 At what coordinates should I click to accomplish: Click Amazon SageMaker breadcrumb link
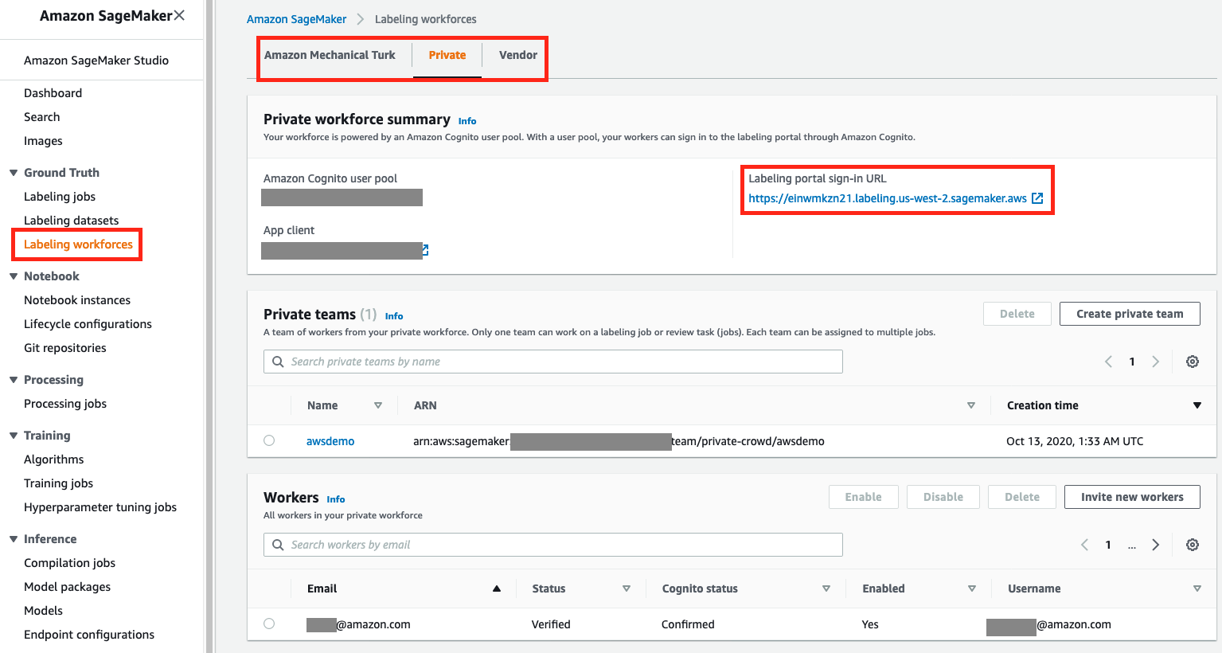click(x=296, y=19)
